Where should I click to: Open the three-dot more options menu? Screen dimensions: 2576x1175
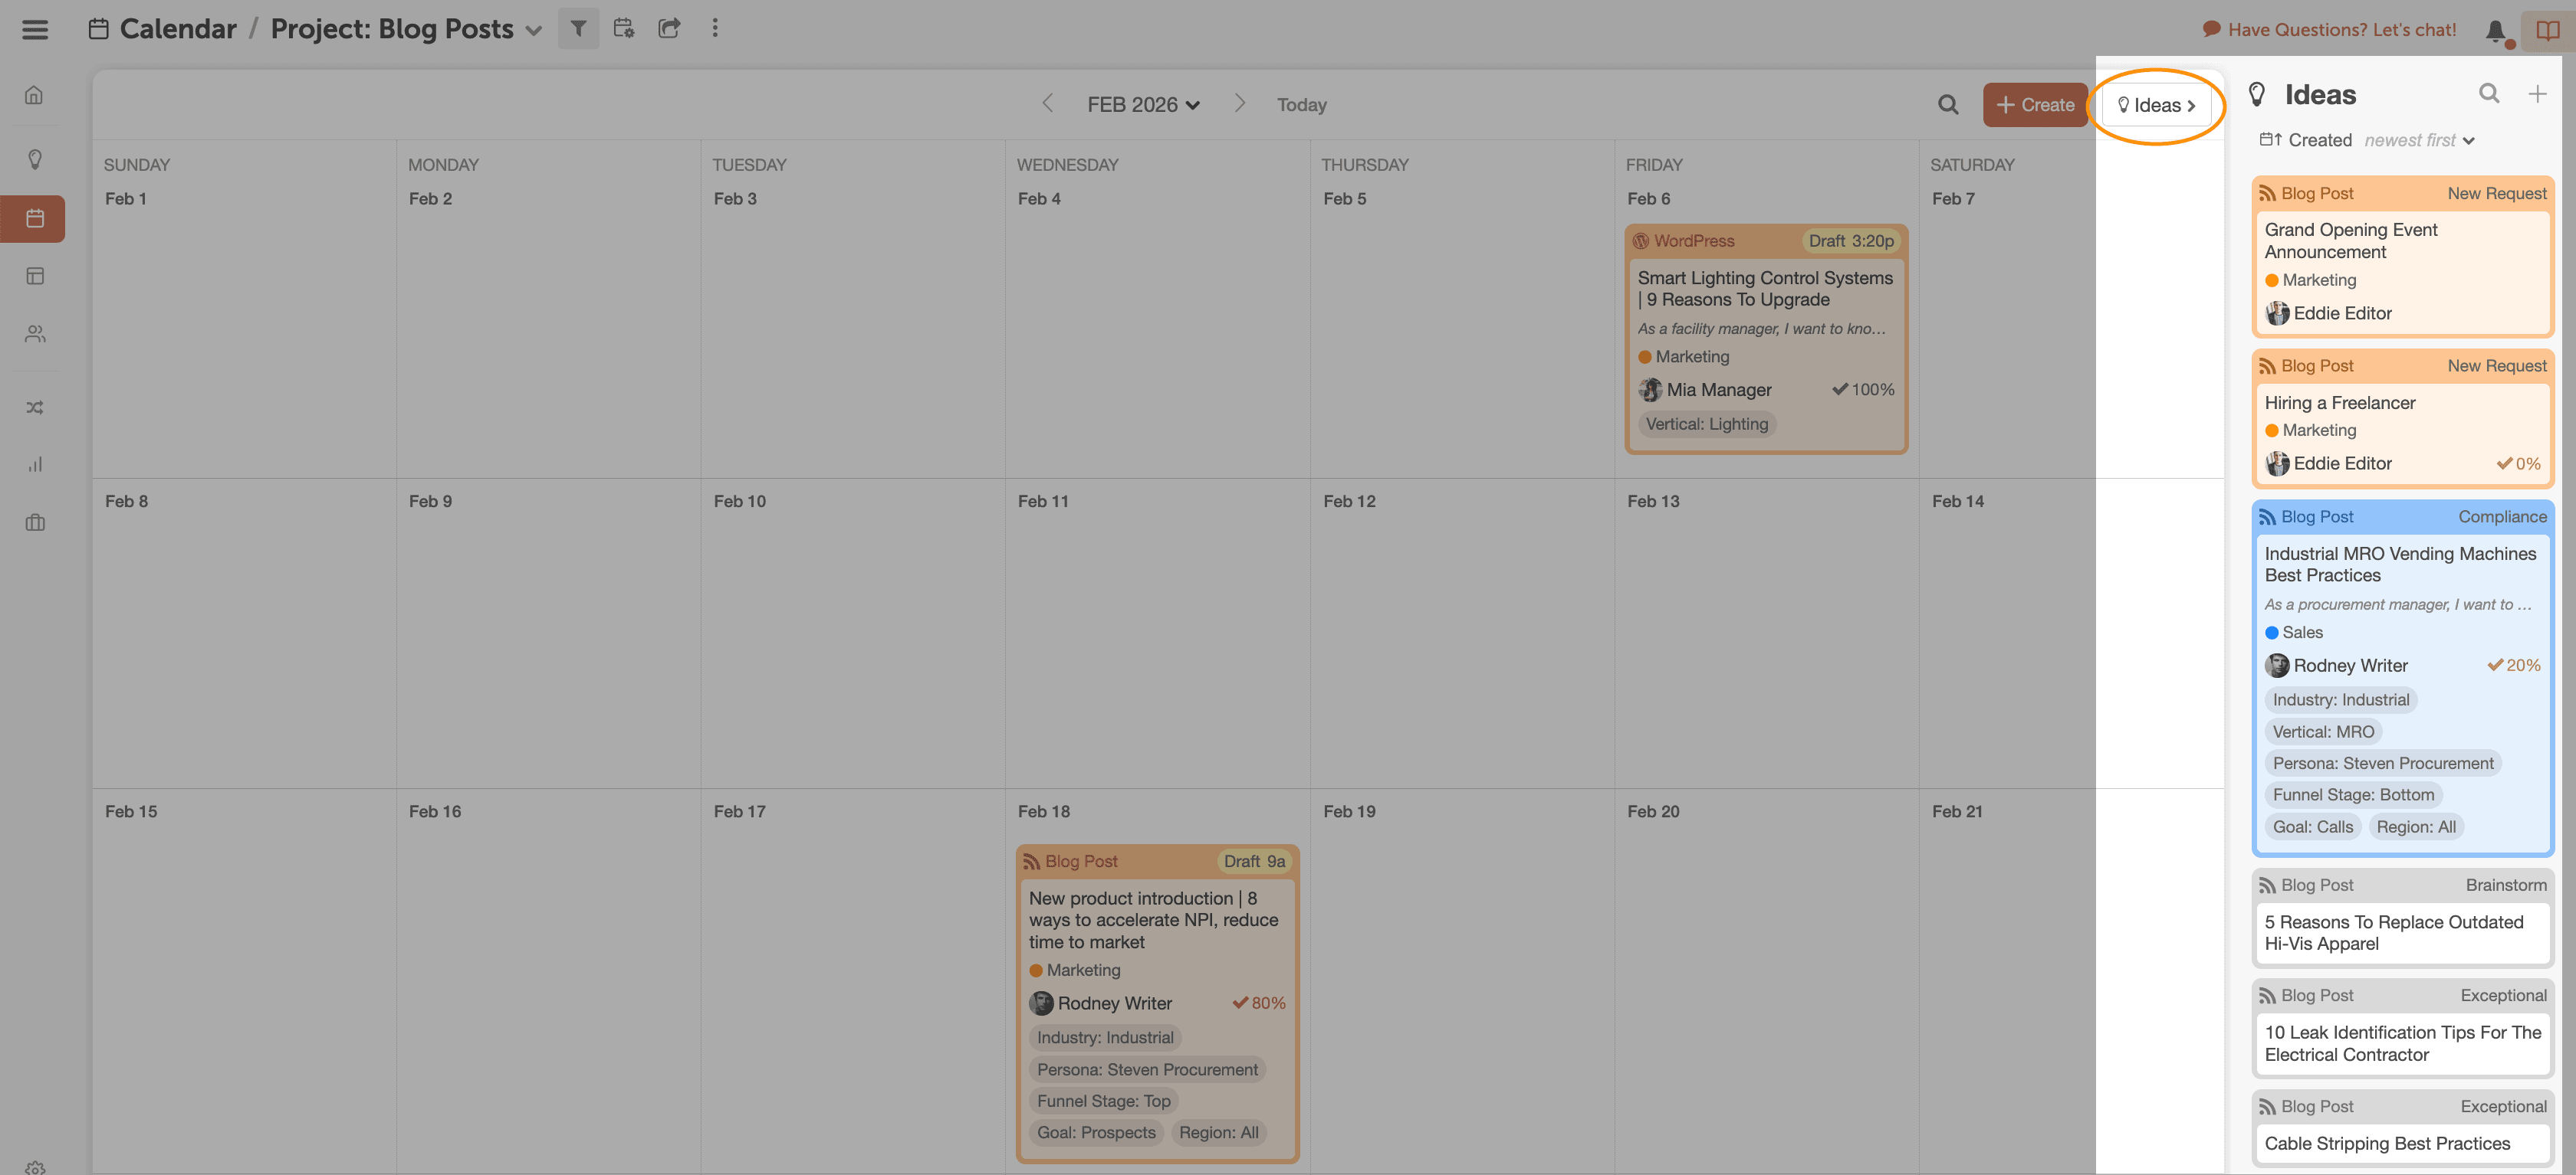tap(714, 29)
